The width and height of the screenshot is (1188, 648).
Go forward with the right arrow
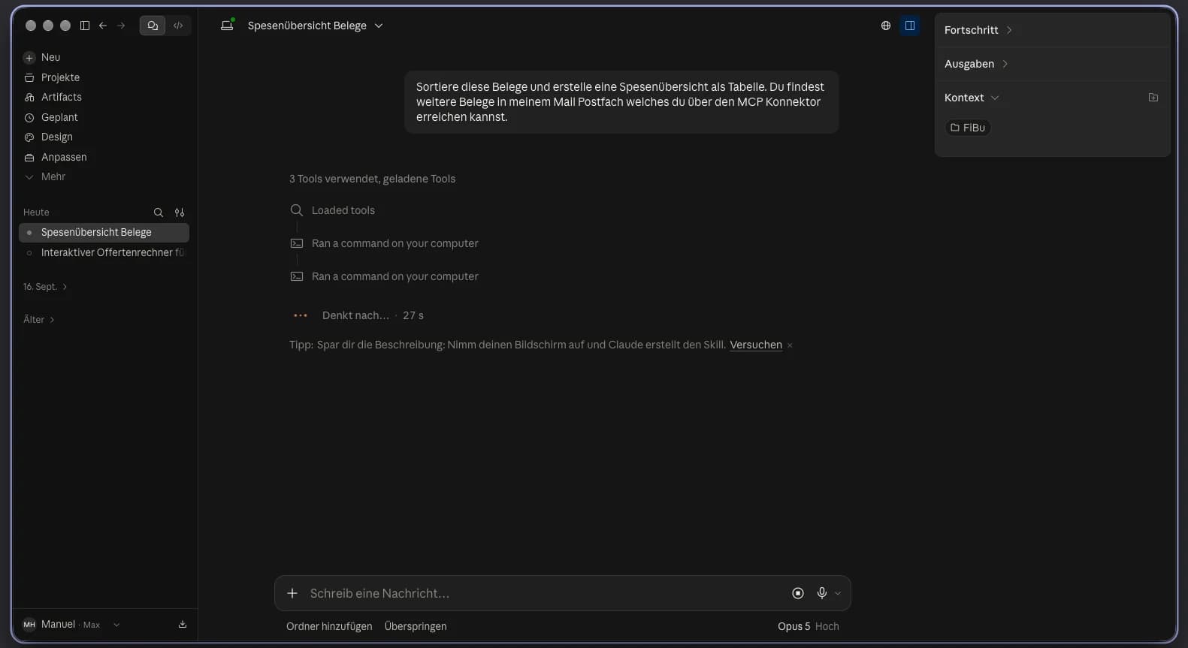click(121, 26)
